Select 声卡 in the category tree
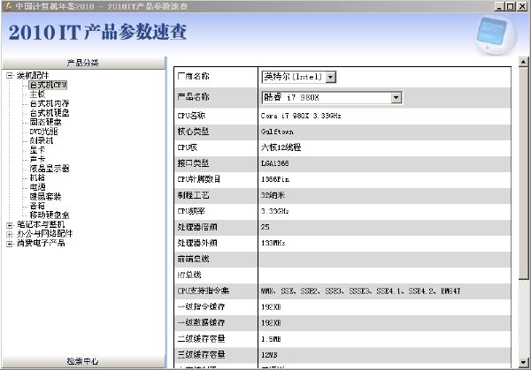The width and height of the screenshot is (531, 370). (x=37, y=159)
